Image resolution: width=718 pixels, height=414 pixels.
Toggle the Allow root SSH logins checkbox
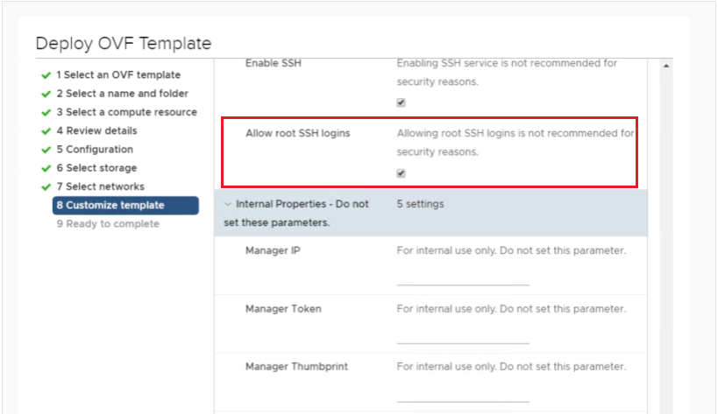pos(402,173)
